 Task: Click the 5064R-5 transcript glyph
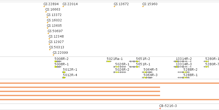147,72
